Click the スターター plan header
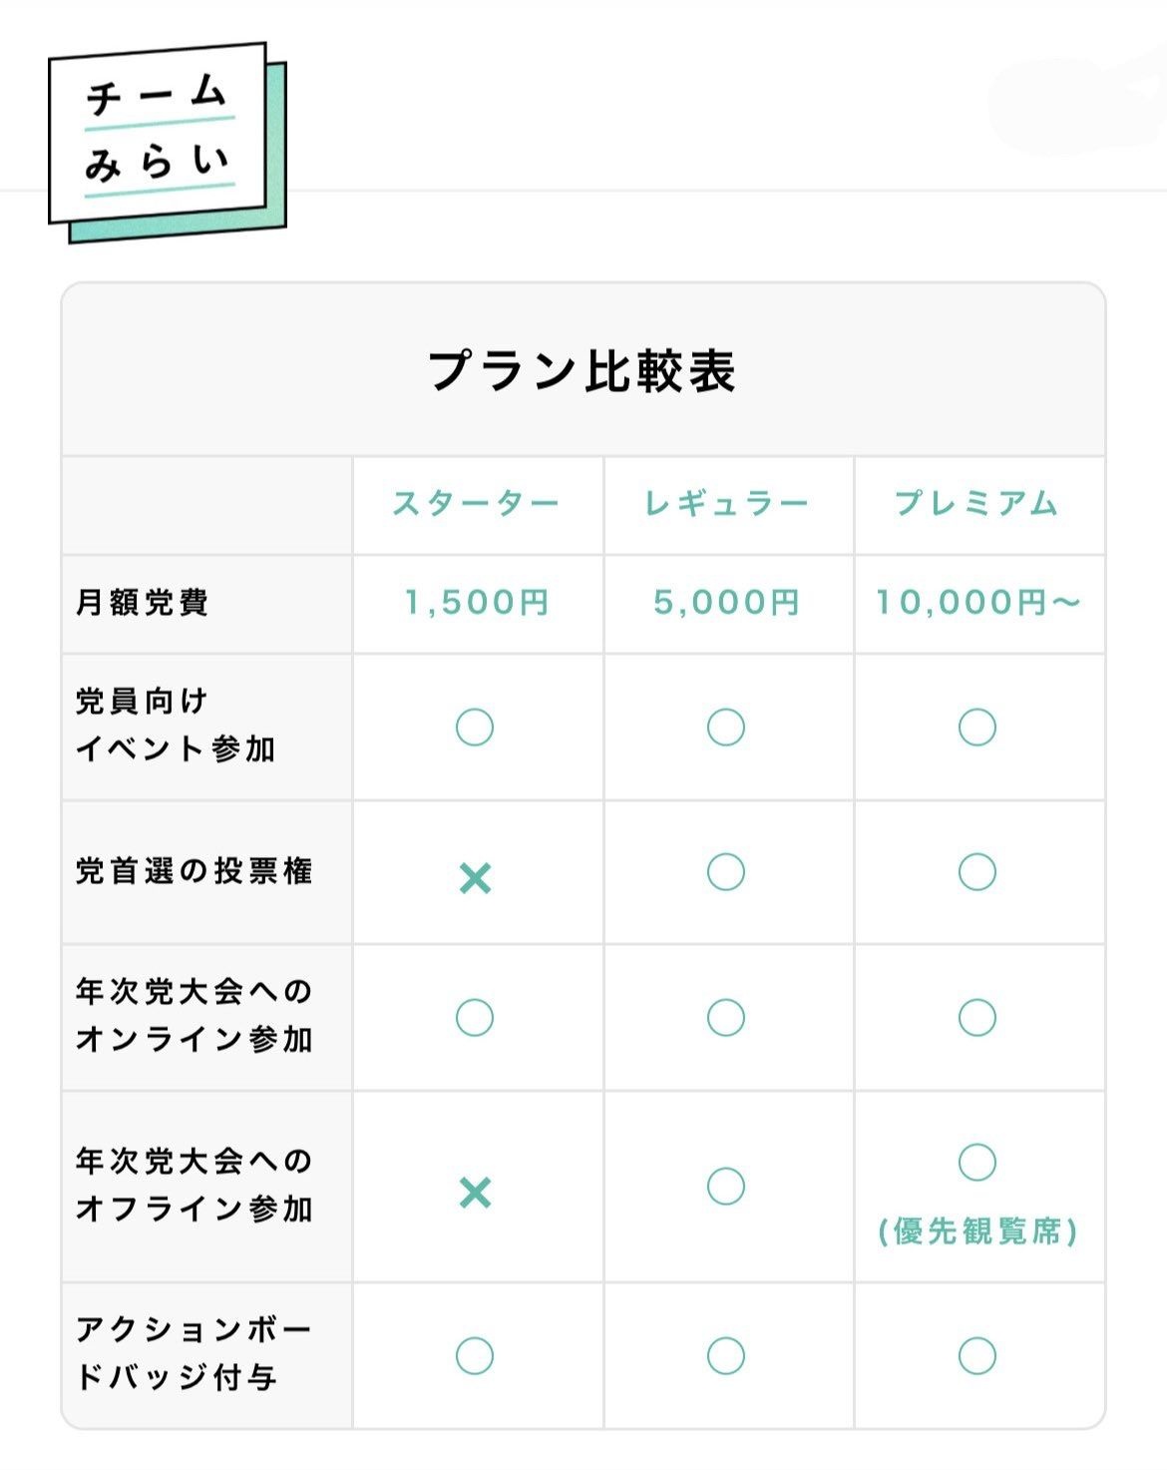Screen dimensions: 1167x1470 point(476,504)
